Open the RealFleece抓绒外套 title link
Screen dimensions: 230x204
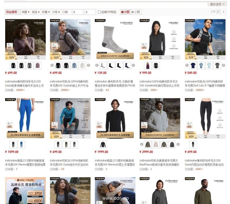pyautogui.click(x=159, y=163)
